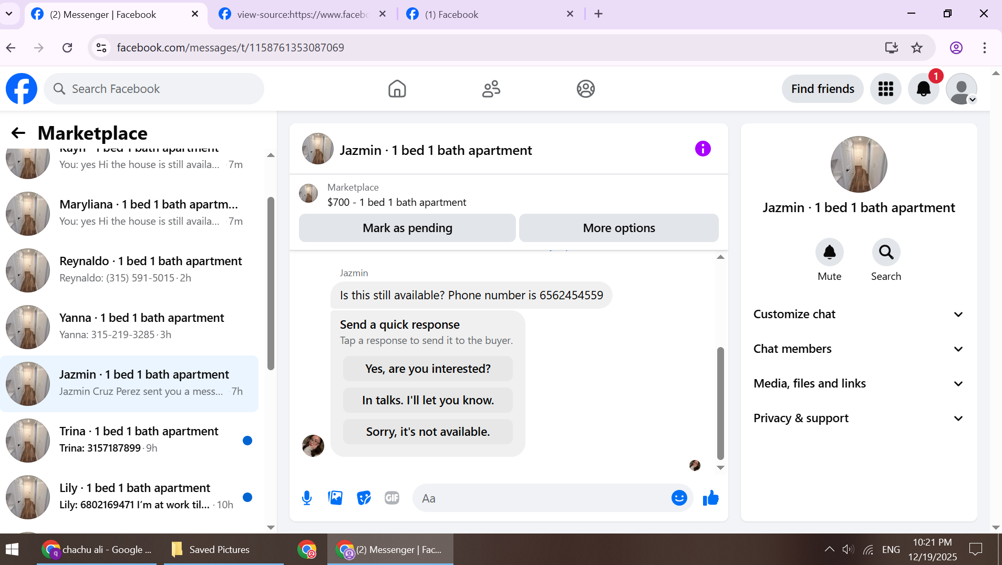Screen dimensions: 1002x565
Task: Install app icon in address bar
Action: pos(891,48)
